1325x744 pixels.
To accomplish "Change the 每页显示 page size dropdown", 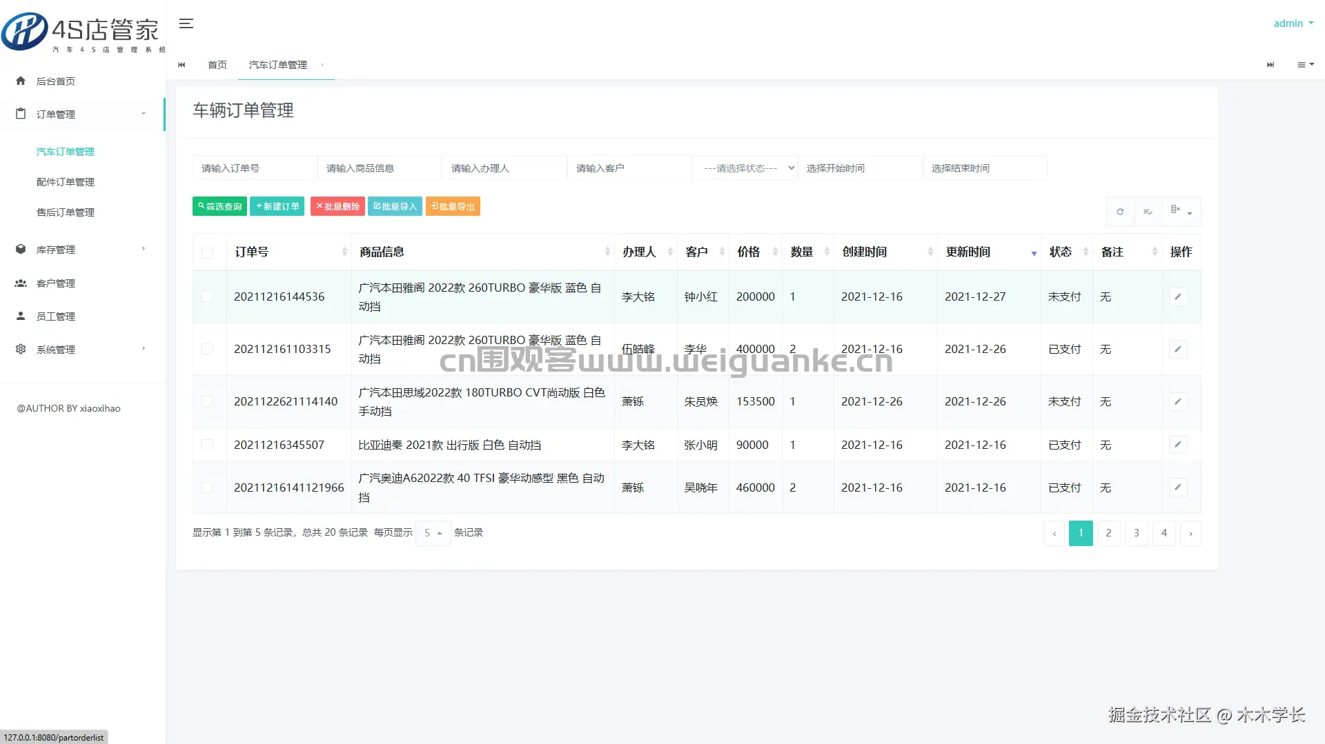I will (x=433, y=533).
